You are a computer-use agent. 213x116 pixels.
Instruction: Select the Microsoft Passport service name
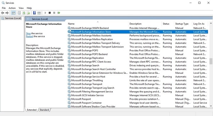click(x=81, y=99)
